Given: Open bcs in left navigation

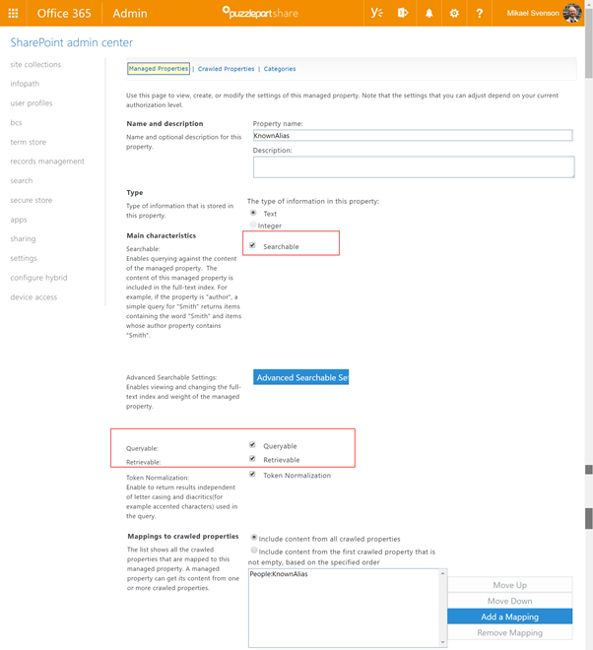Looking at the screenshot, I should (16, 123).
